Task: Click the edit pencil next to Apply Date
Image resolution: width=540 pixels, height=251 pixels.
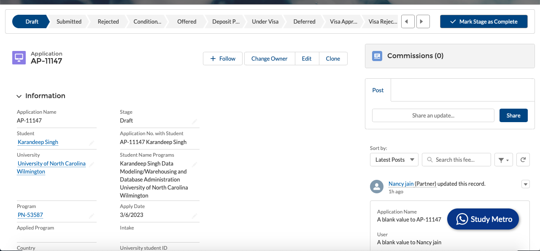Action: point(194,215)
